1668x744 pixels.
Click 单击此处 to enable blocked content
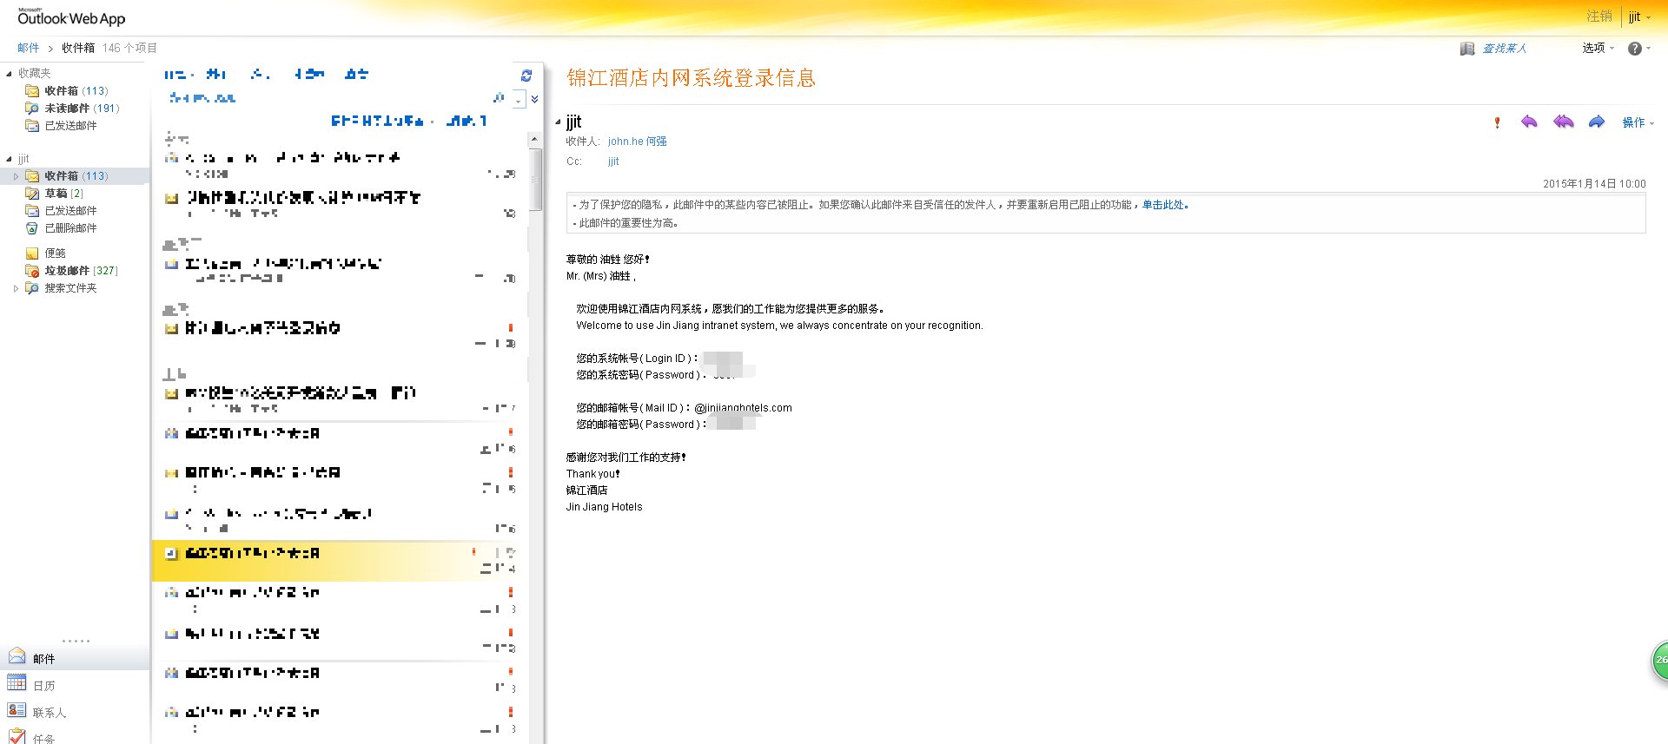click(1163, 205)
